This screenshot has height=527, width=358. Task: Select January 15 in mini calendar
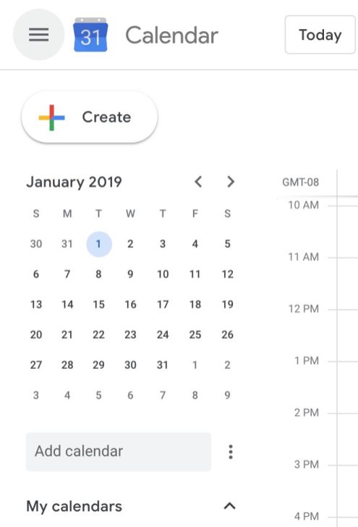coord(98,304)
